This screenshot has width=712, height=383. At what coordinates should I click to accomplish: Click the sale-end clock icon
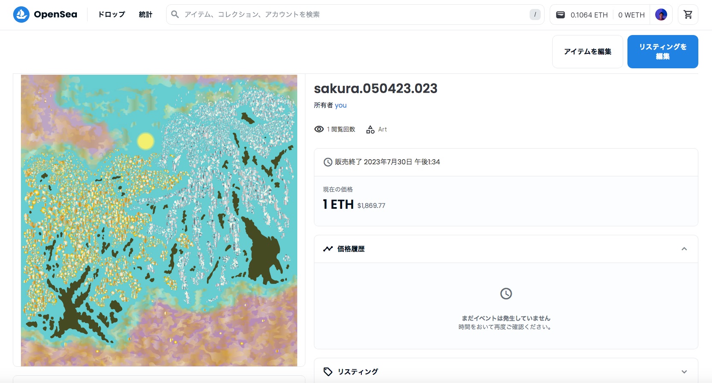point(328,162)
